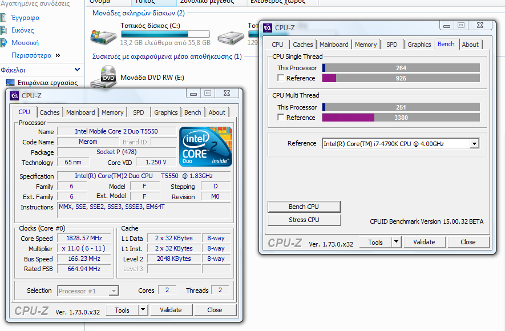The height and width of the screenshot is (331, 505).
Task: Switch to Caches tab in the CPU window
Action: 50,112
